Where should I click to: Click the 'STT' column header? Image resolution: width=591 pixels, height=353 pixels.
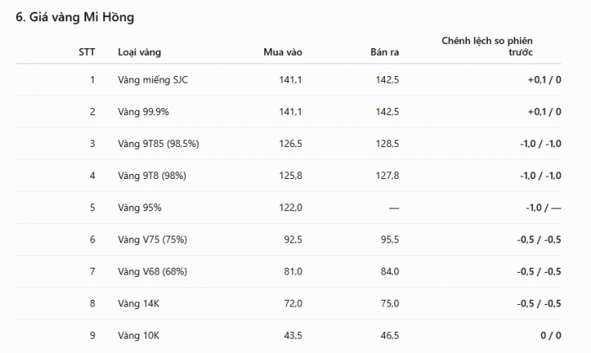(x=87, y=52)
